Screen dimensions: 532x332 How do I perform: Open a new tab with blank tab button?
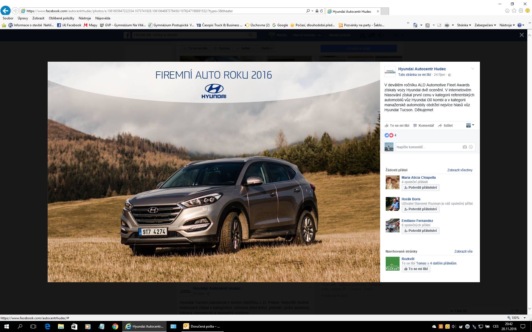(385, 11)
